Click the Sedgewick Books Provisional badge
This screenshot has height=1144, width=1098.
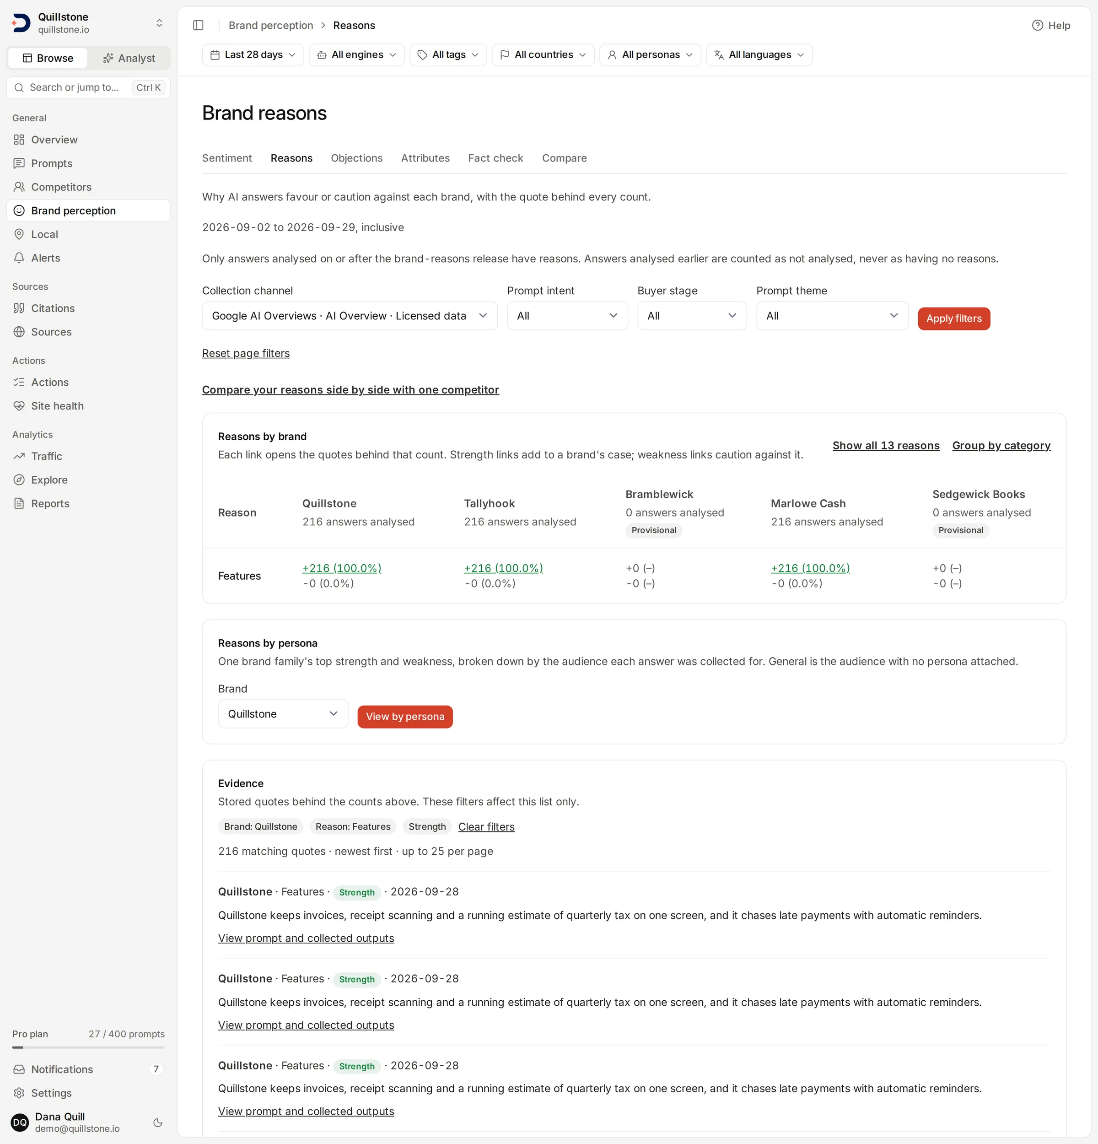click(x=960, y=530)
